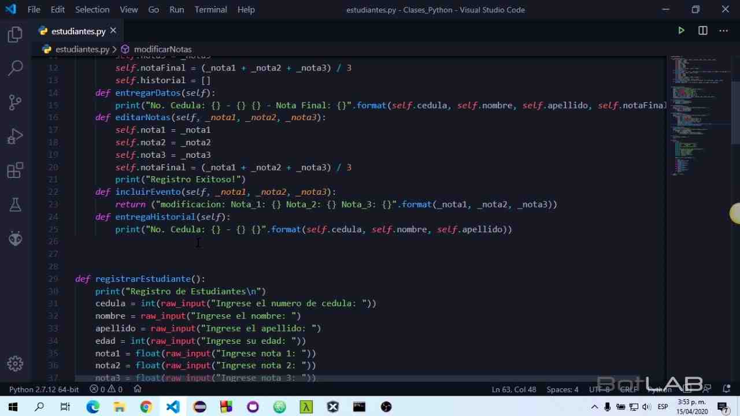Screen dimensions: 740x416
Task: Split the editor to the right
Action: tap(702, 31)
